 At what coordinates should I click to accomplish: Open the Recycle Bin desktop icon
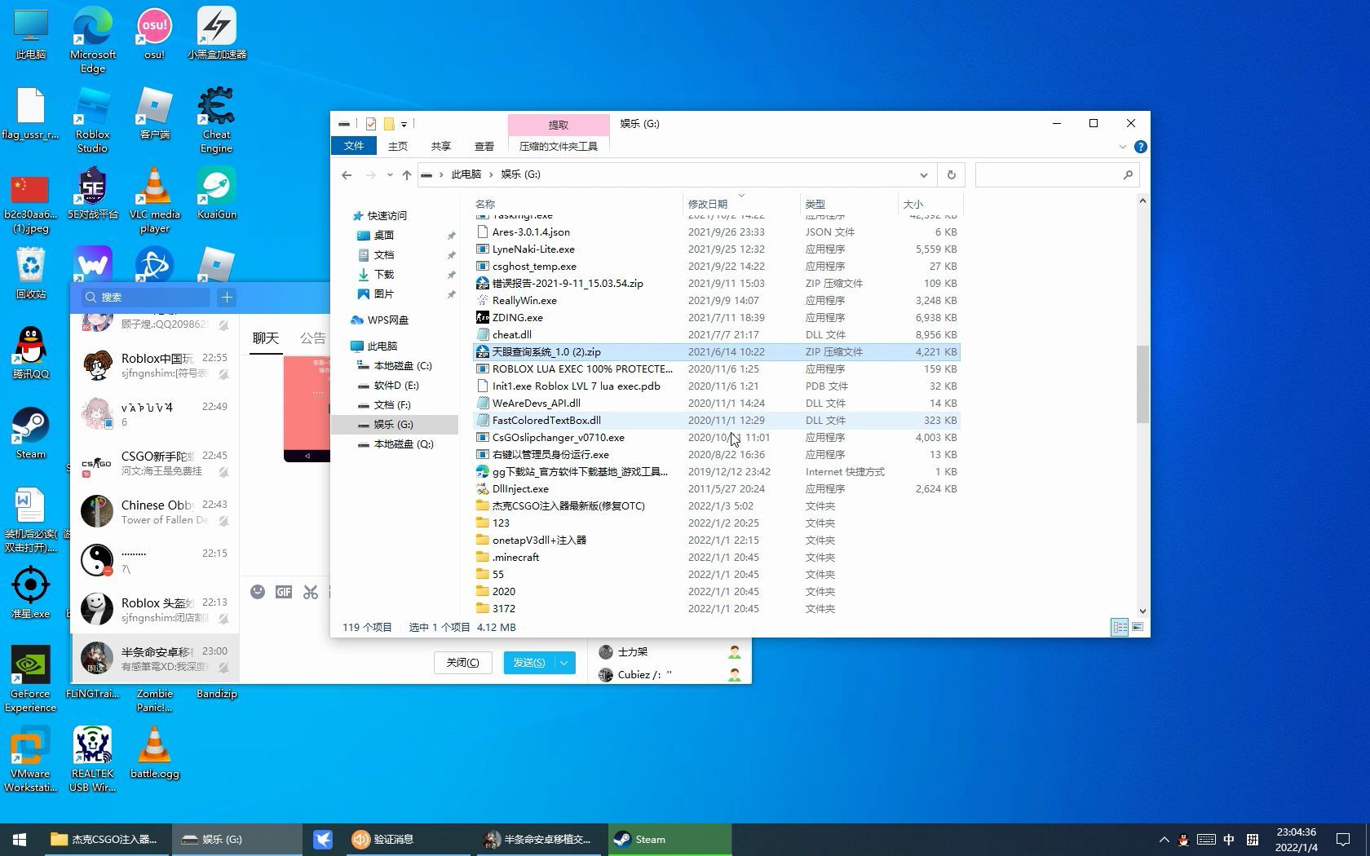click(30, 273)
